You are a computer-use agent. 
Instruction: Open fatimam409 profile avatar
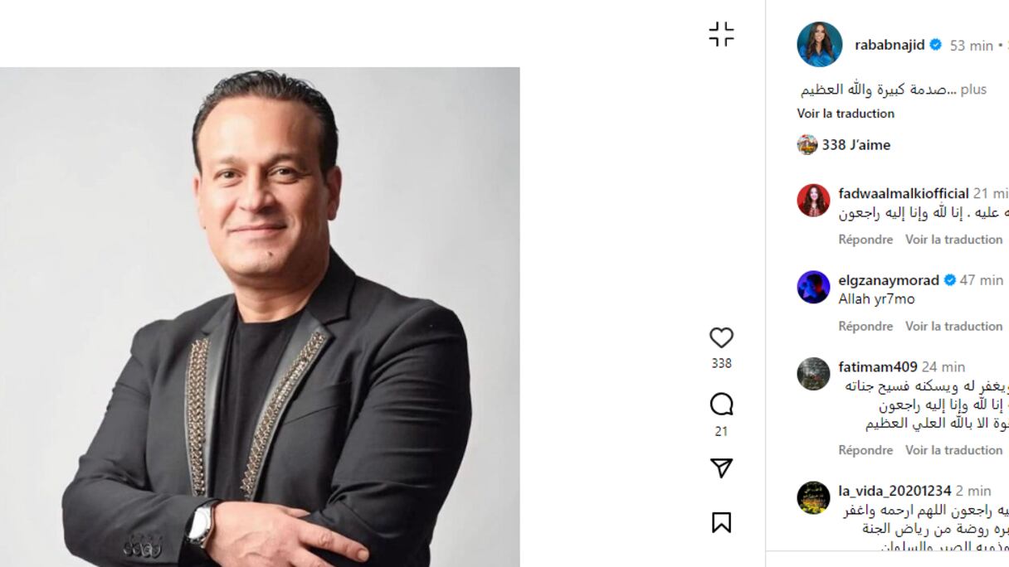813,374
